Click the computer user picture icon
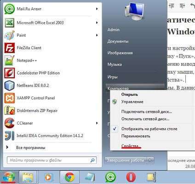The width and height of the screenshot is (195, 184). click(x=134, y=11)
